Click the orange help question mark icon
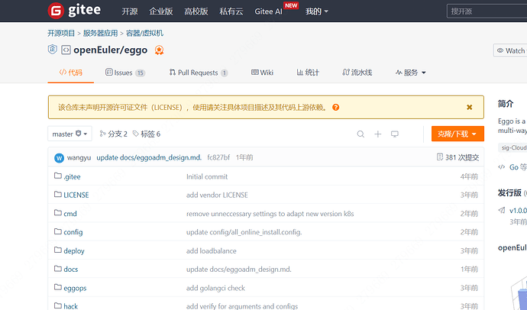 click(336, 108)
